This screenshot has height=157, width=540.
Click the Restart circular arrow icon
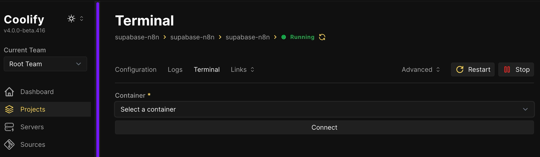click(460, 70)
